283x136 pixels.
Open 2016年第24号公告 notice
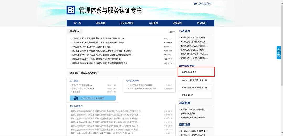(103, 55)
